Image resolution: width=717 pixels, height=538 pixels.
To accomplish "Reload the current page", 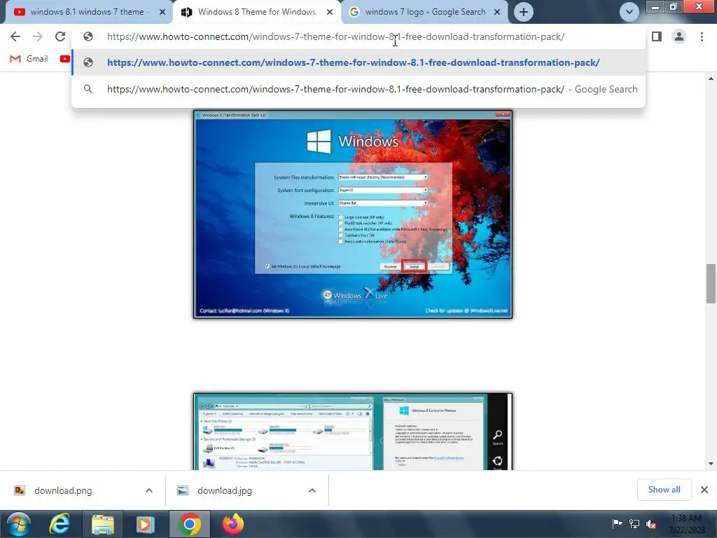I will click(x=60, y=36).
